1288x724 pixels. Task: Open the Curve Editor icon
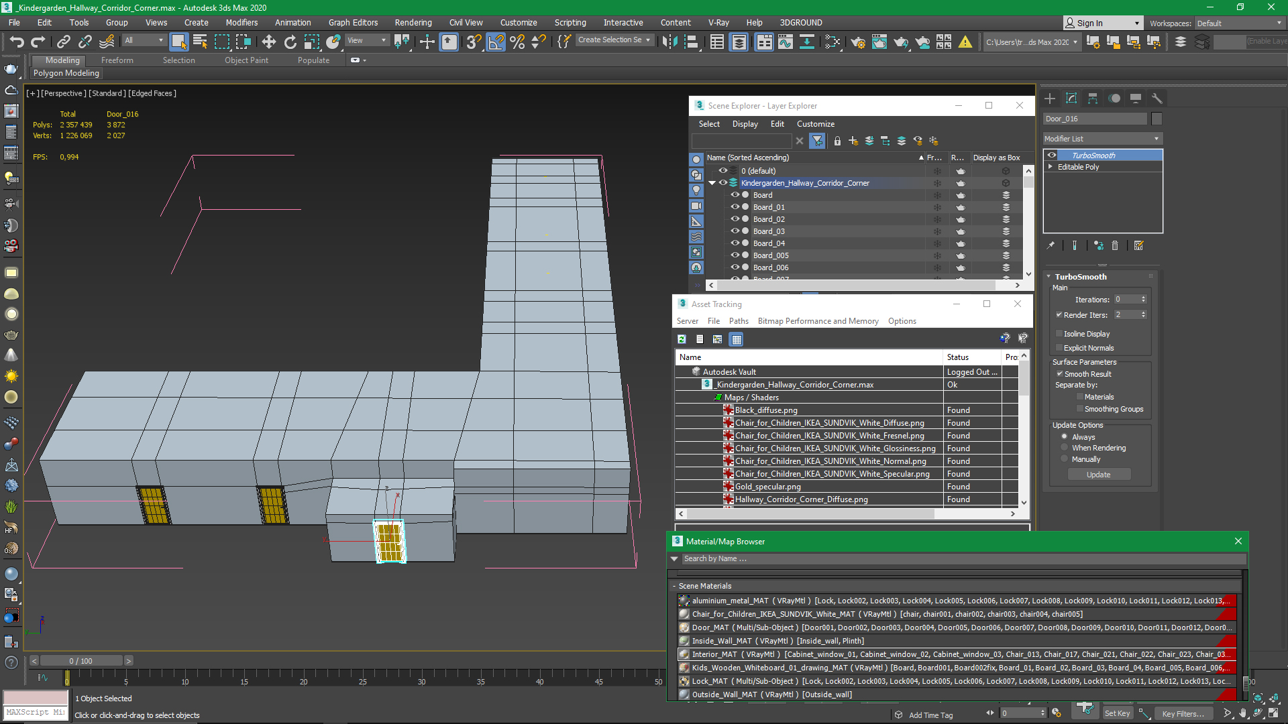785,42
